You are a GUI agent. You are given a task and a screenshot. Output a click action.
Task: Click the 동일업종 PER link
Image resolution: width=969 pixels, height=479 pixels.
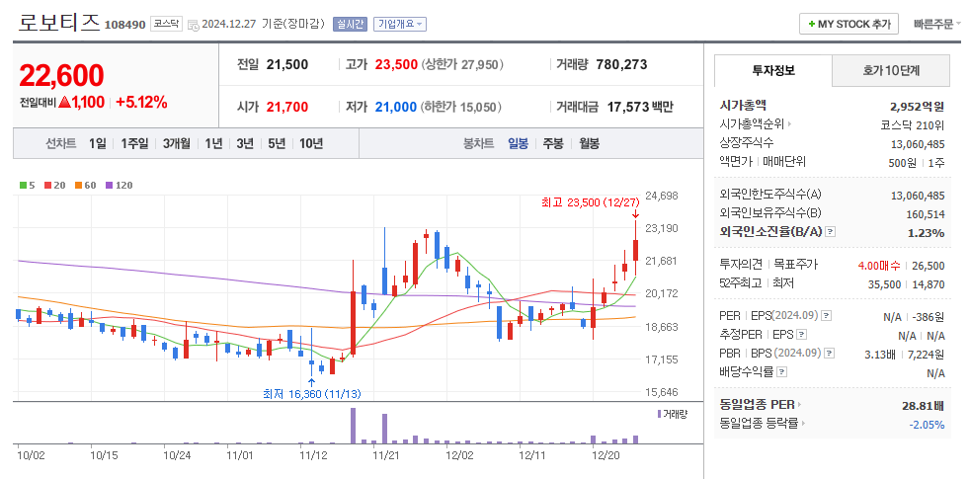(x=757, y=406)
